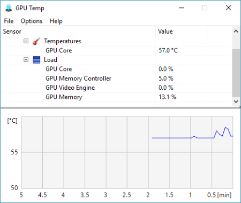Click the temperature graph line peak

click(225, 128)
